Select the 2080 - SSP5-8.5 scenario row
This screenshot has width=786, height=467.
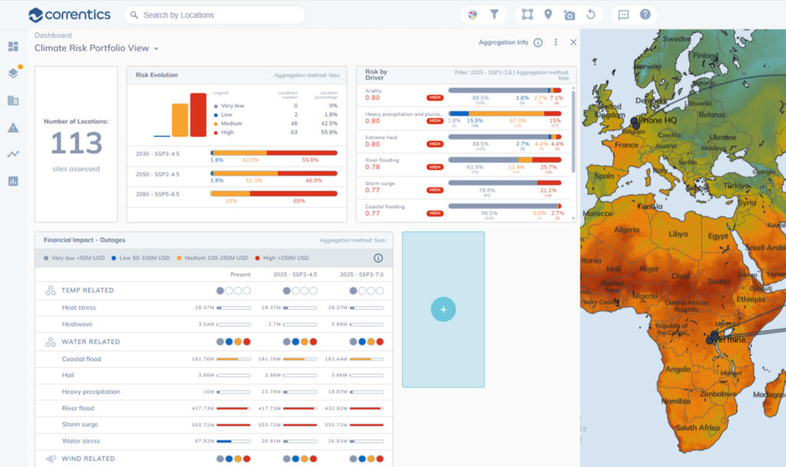[236, 197]
